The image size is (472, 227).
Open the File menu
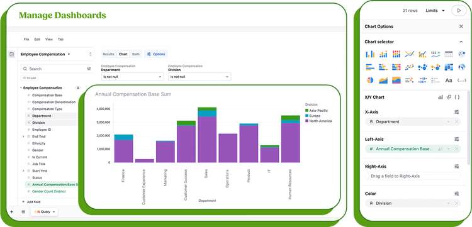[26, 40]
